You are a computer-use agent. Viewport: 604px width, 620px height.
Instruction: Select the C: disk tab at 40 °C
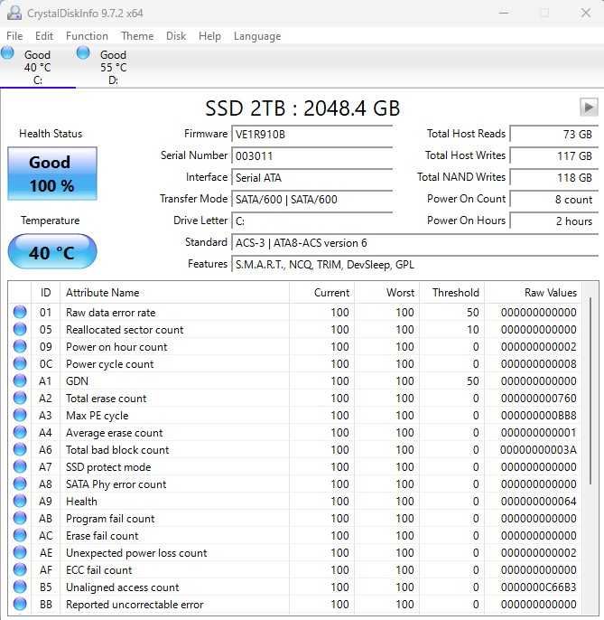coord(38,67)
